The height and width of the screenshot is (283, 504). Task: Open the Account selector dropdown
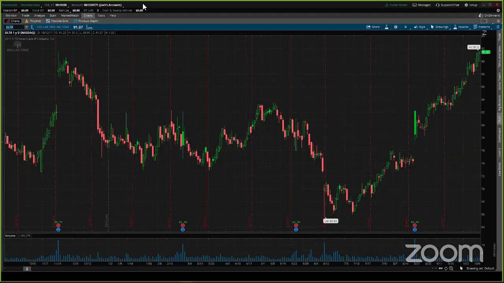click(x=96, y=5)
